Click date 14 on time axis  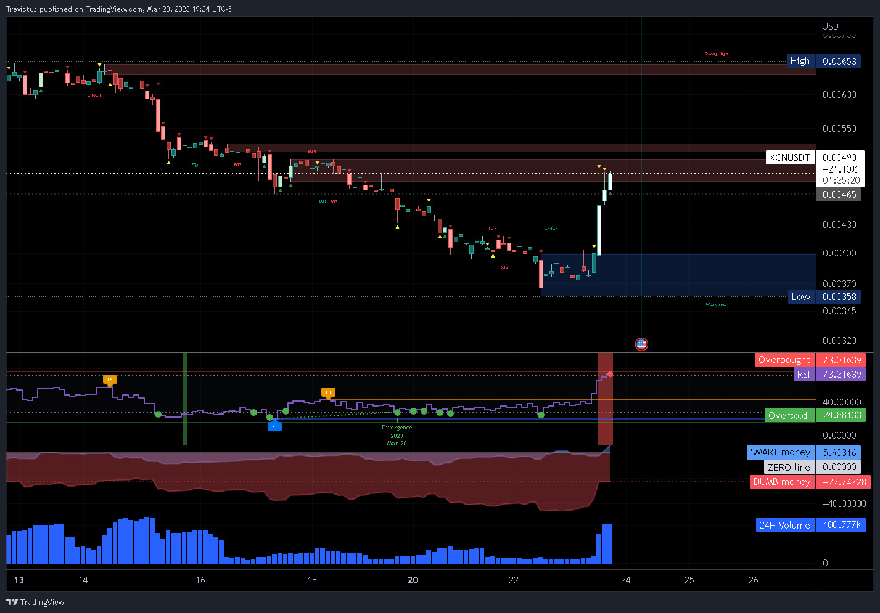(83, 580)
